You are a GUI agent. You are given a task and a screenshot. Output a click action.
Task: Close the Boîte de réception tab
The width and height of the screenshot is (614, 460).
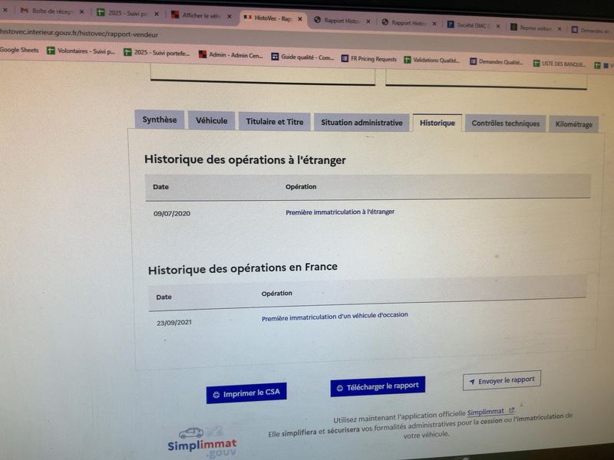[81, 11]
